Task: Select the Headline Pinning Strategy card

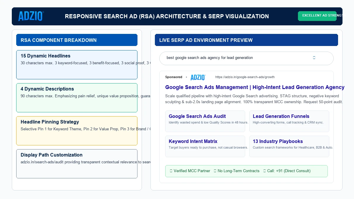Action: [x=77, y=131]
